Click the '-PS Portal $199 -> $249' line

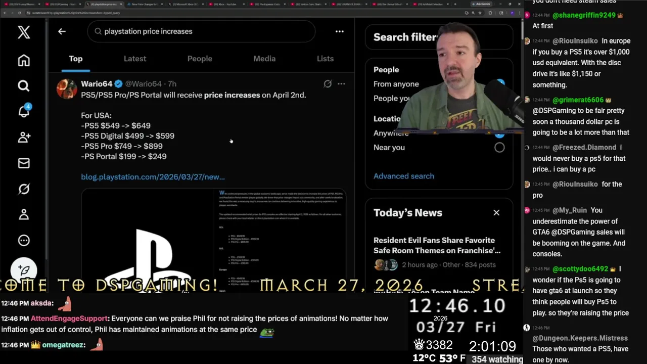coord(124,157)
